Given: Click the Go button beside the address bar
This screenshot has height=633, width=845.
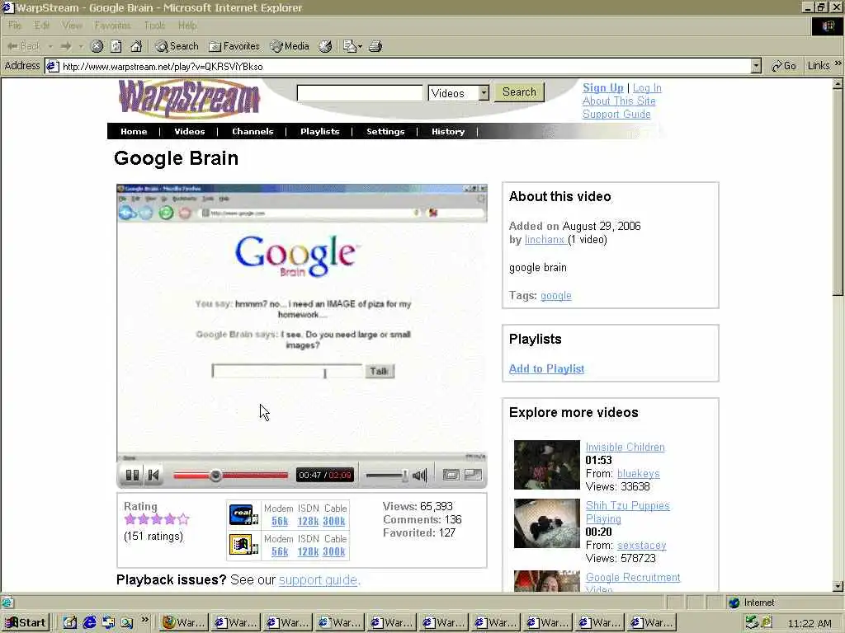Looking at the screenshot, I should coord(784,66).
